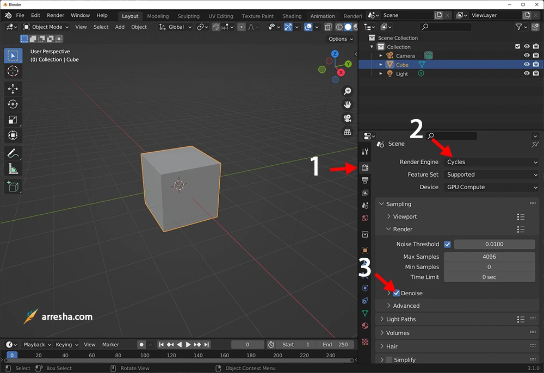The width and height of the screenshot is (544, 373).
Task: Click the Options button in the viewport header
Action: point(340,39)
